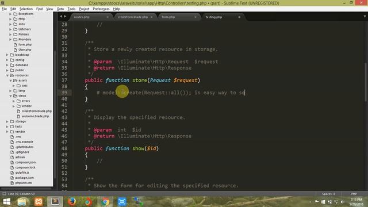Viewport: 368px width, 207px height.
Task: Expand the Listeners folder
Action: pos(10,29)
